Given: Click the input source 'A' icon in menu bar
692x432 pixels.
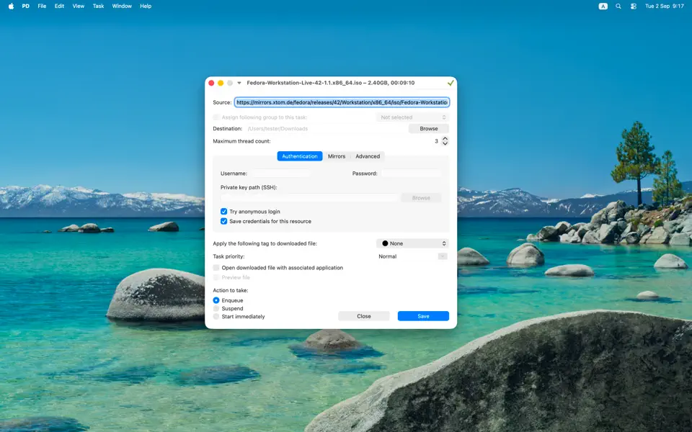Looking at the screenshot, I should 603,6.
